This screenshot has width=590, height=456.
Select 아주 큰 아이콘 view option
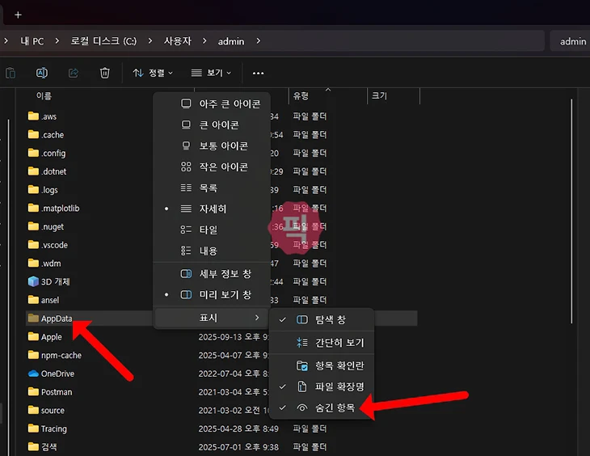coord(212,103)
